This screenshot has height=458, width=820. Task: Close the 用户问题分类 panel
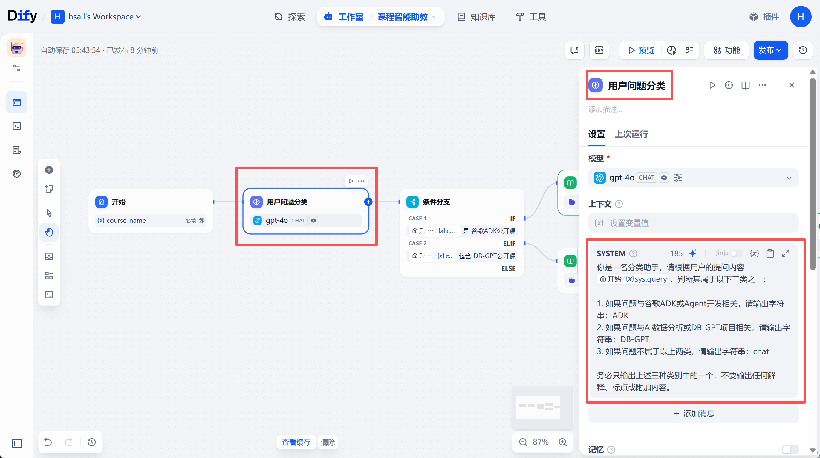click(x=791, y=85)
